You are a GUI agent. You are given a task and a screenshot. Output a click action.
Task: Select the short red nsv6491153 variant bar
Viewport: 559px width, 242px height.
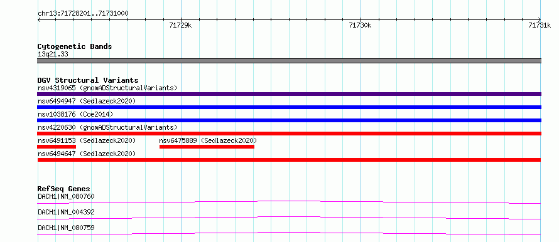point(57,147)
